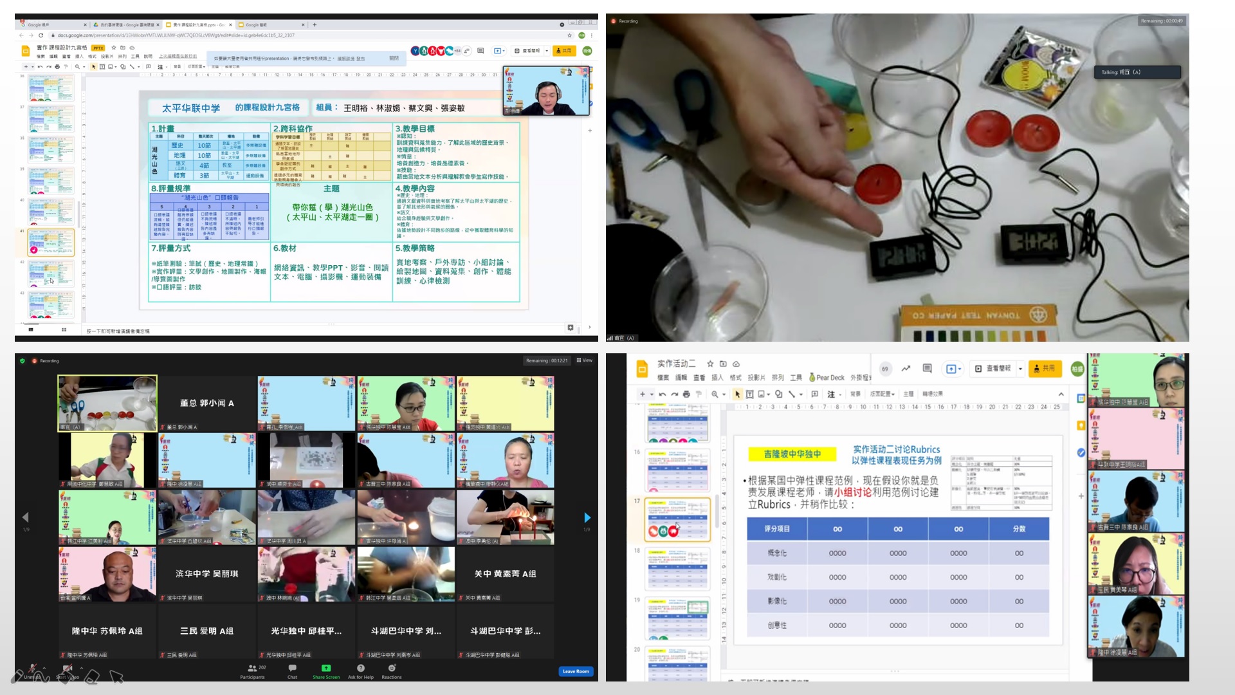
Task: Star the 实作活动二 presentation
Action: click(x=710, y=364)
